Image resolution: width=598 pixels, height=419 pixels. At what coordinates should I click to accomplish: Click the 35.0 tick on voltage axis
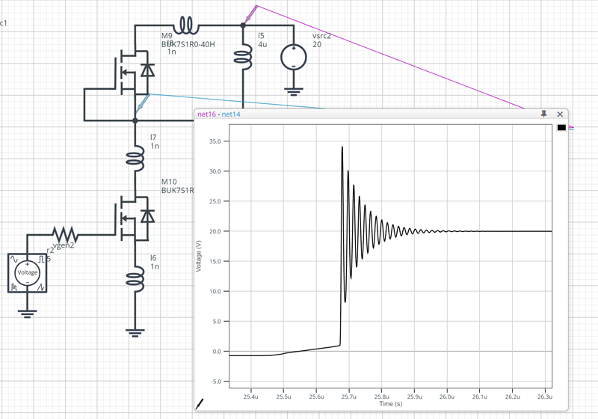pyautogui.click(x=215, y=141)
